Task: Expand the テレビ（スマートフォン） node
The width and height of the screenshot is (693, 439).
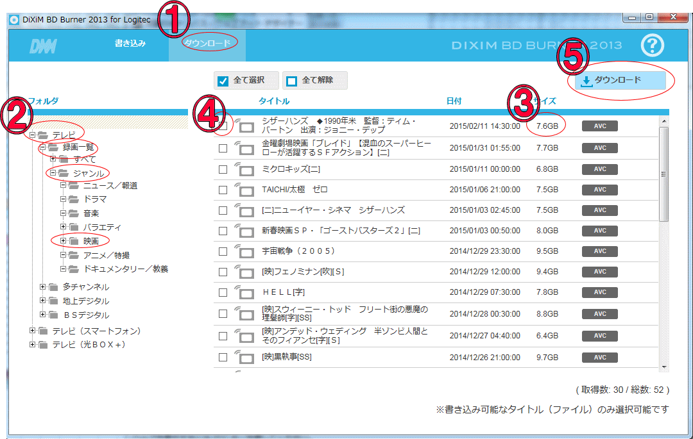Action: click(x=32, y=331)
